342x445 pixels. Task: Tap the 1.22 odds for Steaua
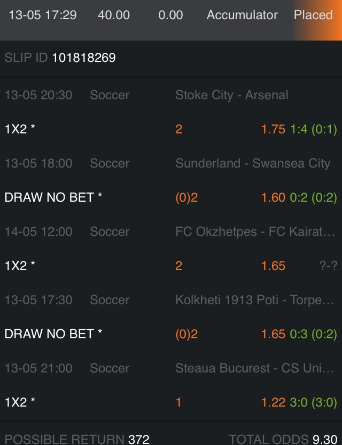click(x=273, y=402)
